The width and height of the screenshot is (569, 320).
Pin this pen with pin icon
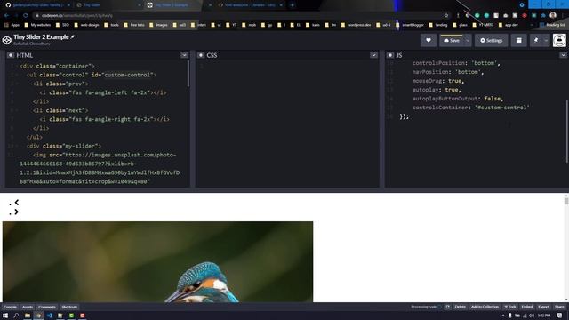536,40
